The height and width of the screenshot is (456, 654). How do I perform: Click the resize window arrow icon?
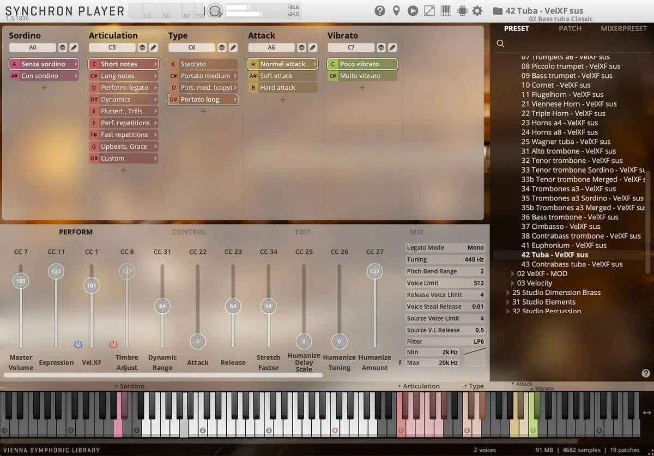429,11
